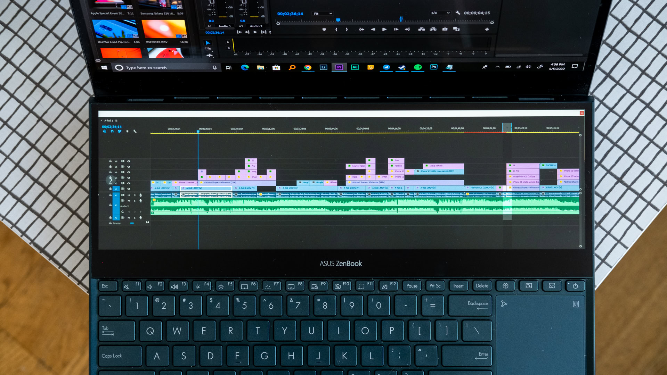The image size is (667, 375).
Task: Select the Selection tool arrow
Action: point(208,43)
